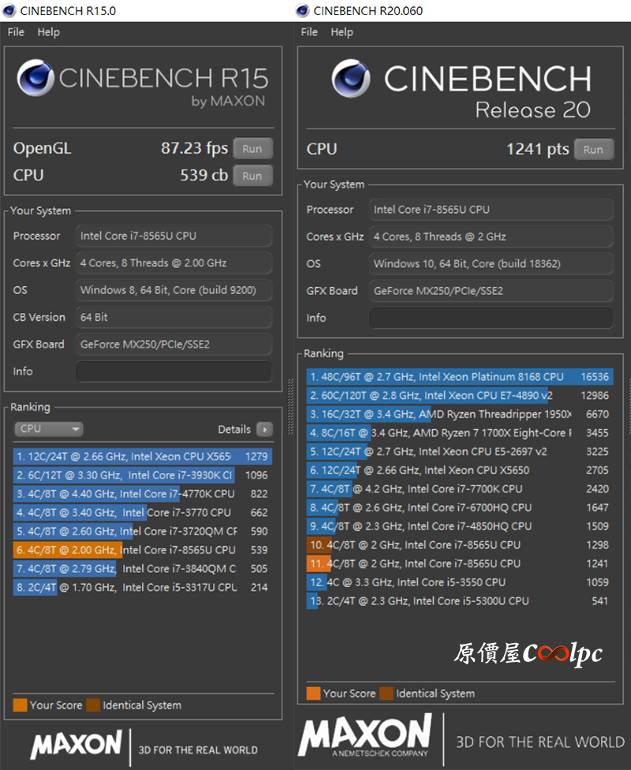The image size is (631, 770).
Task: Click the 87.23 fps OpenGL result
Action: (194, 148)
